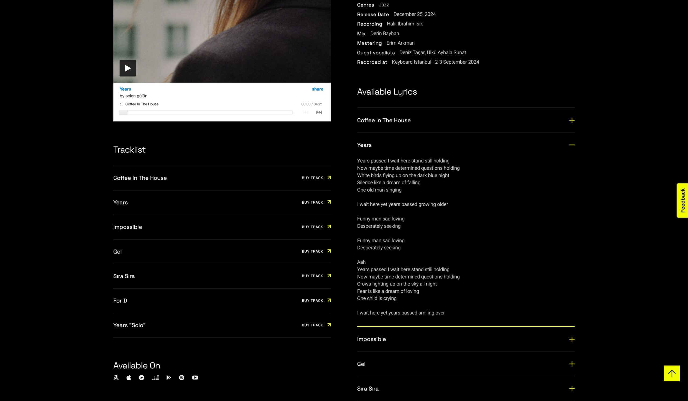Click recording credit 'Halil Ibrahim Isik'

pos(404,24)
